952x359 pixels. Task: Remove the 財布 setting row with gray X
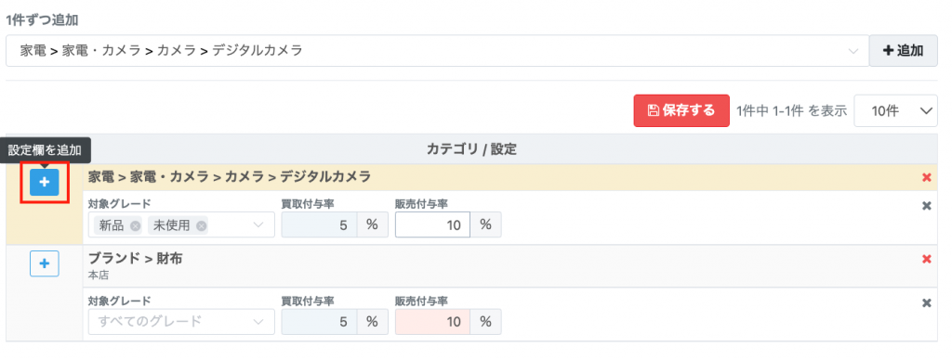927,303
